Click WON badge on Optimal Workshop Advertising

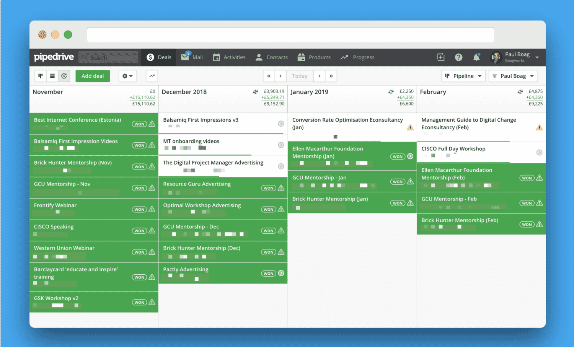(269, 209)
